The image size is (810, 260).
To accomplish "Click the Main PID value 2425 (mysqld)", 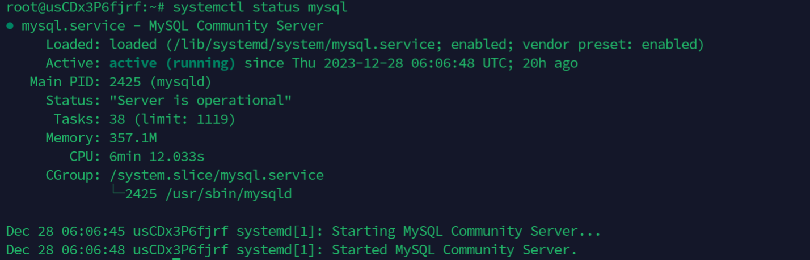I will point(161,82).
